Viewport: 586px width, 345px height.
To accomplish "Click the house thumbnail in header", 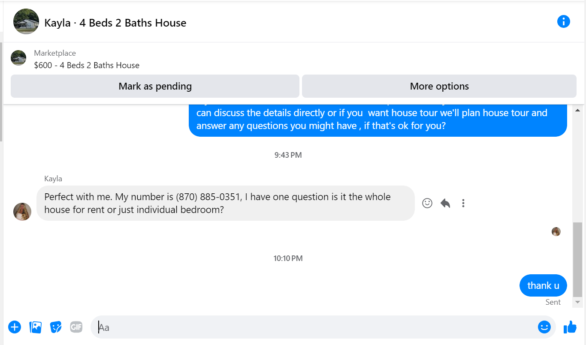I will point(26,21).
